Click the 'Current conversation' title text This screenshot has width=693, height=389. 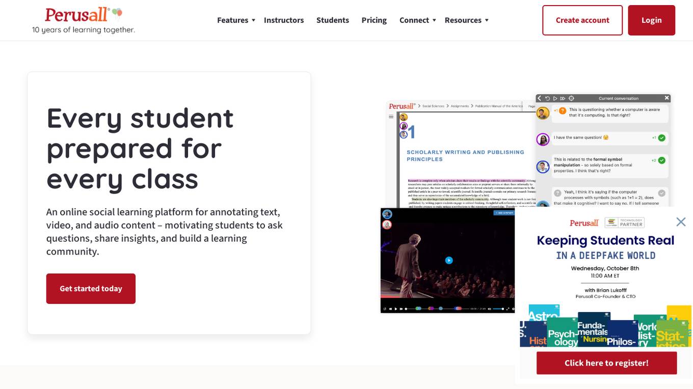pyautogui.click(x=618, y=98)
